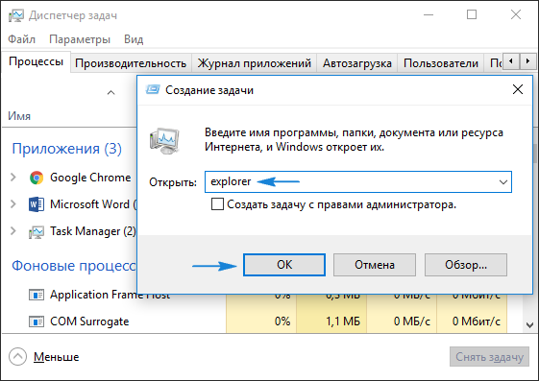The height and width of the screenshot is (381, 539).
Task: Close the Create task dialog
Action: click(x=518, y=89)
